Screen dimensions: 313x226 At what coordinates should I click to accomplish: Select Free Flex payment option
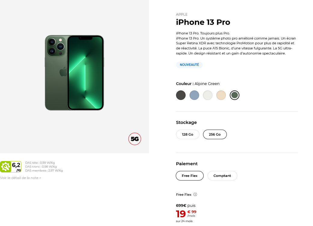pos(190,176)
